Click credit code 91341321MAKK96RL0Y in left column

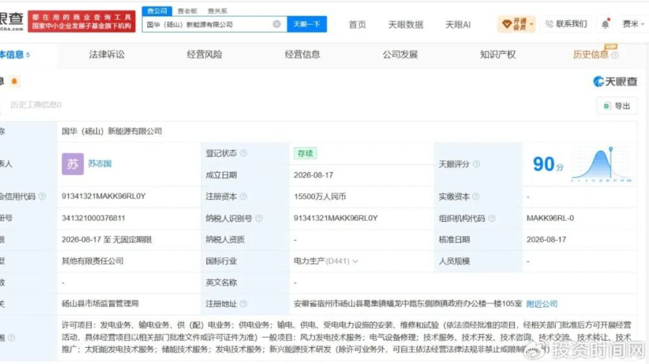(x=103, y=196)
